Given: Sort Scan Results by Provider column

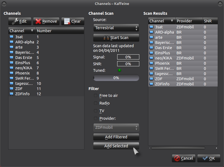Looking at the screenshot, I should (188, 21).
